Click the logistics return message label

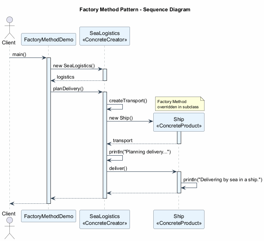65,77
